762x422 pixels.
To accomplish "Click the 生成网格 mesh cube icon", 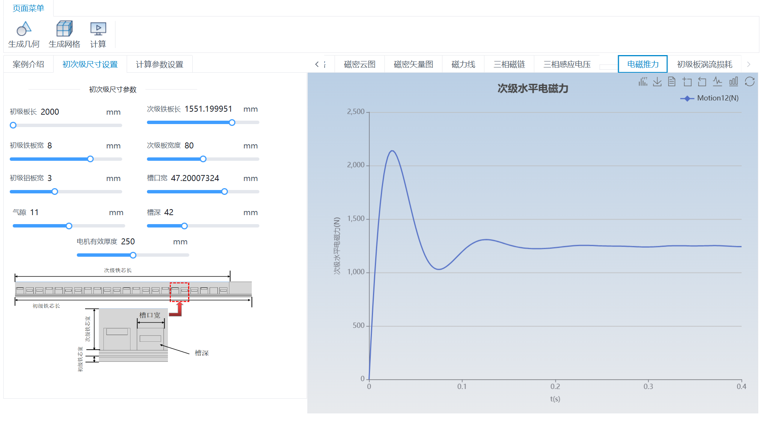I will click(64, 28).
